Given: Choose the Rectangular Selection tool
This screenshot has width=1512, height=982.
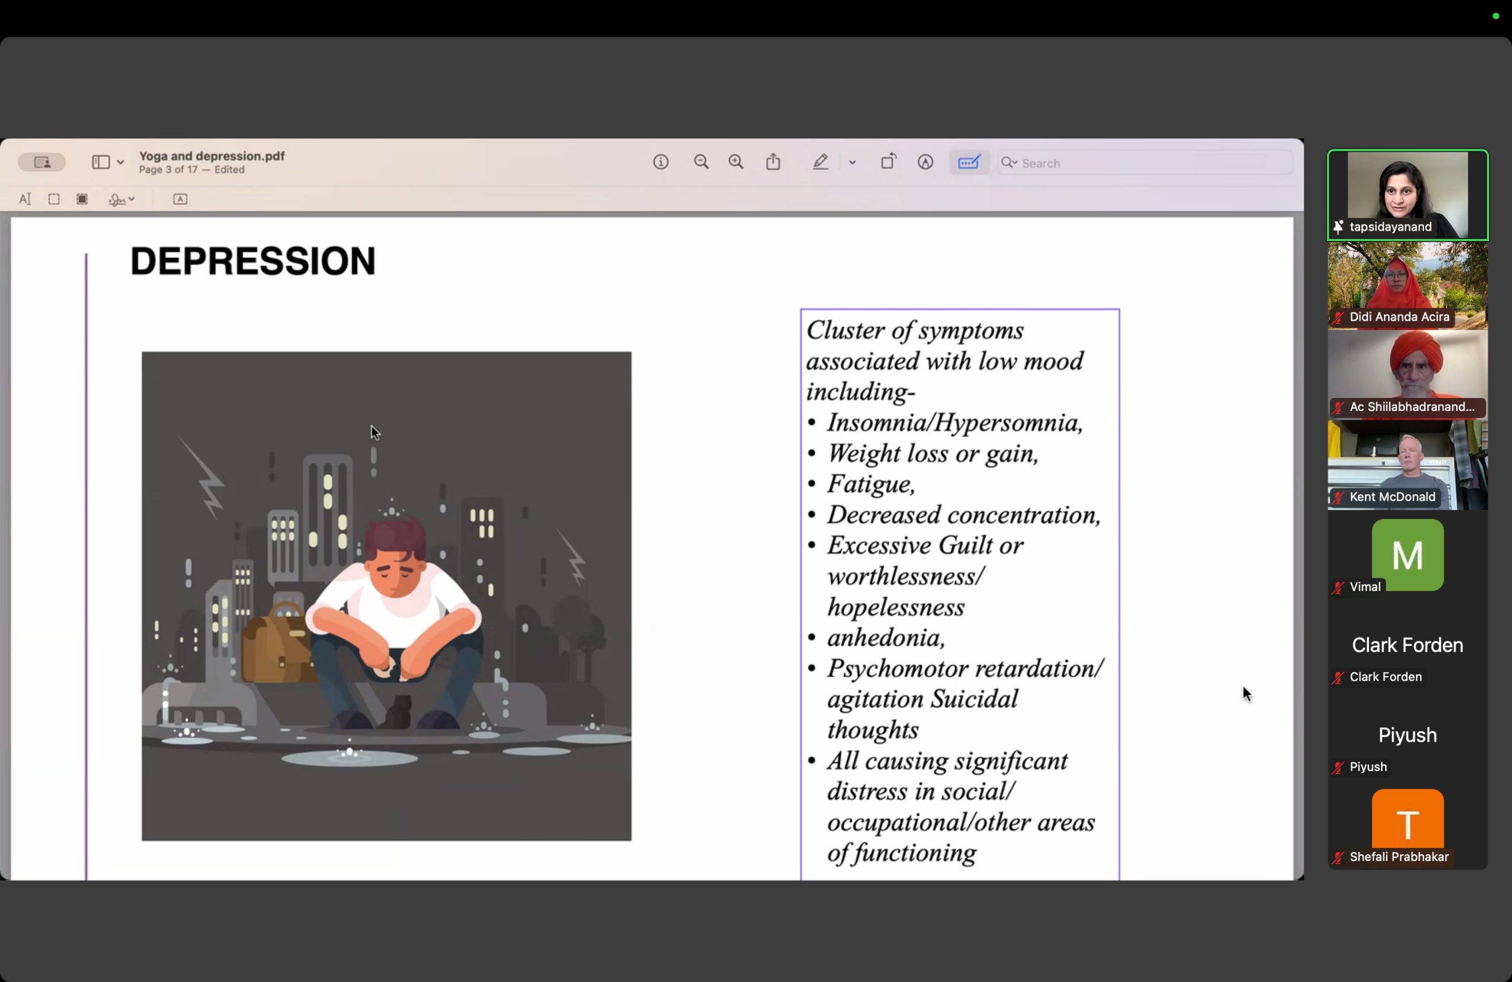Looking at the screenshot, I should pos(54,200).
